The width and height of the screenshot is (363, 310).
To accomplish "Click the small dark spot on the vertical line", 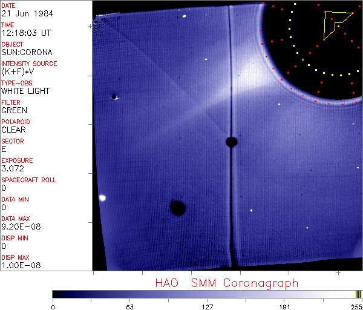I will [231, 142].
